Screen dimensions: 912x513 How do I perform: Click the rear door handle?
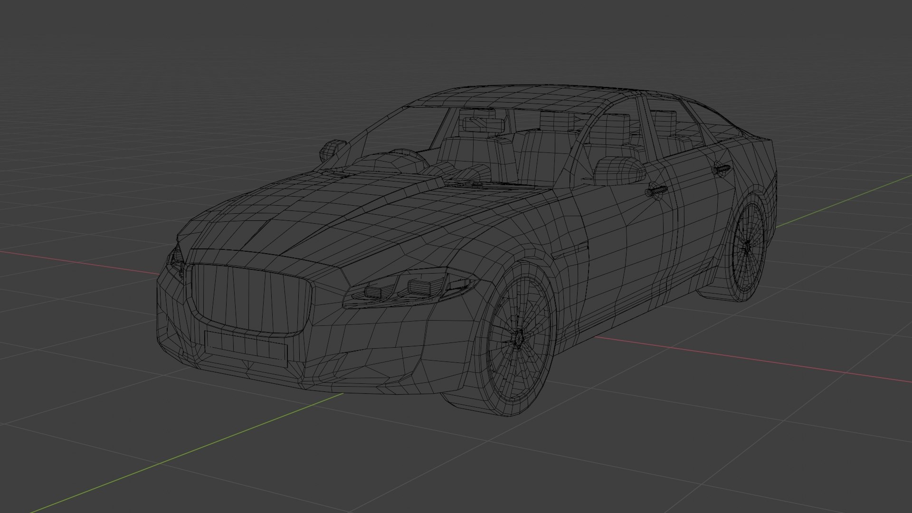click(722, 168)
